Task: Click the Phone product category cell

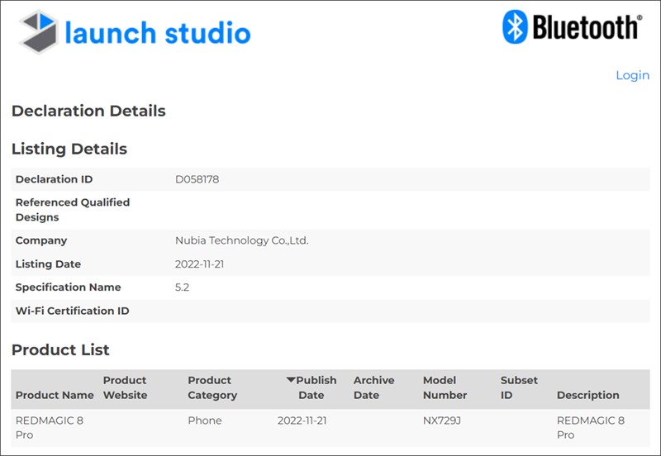Action: 205,420
